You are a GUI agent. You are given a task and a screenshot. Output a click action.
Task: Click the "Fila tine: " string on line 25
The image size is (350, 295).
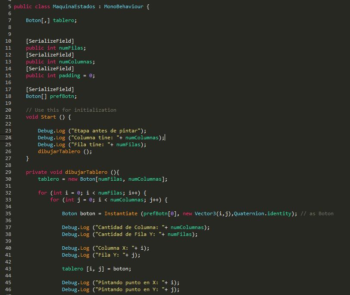91,145
